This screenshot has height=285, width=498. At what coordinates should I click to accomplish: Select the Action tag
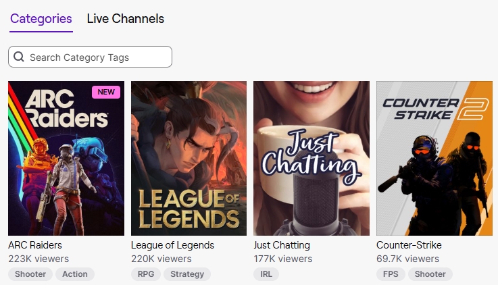tap(75, 274)
